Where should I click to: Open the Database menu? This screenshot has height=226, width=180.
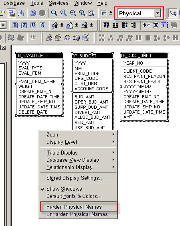tap(14, 3)
